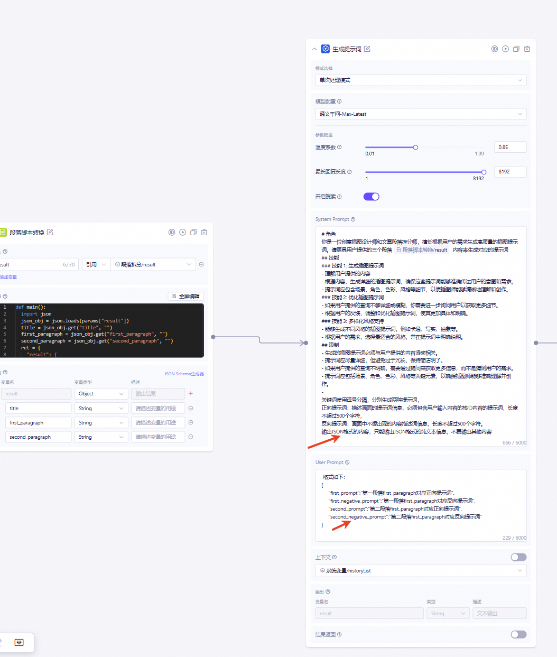557x657 pixels.
Task: Click the 全屏编辑 fullscreen edit button
Action: [x=185, y=297]
